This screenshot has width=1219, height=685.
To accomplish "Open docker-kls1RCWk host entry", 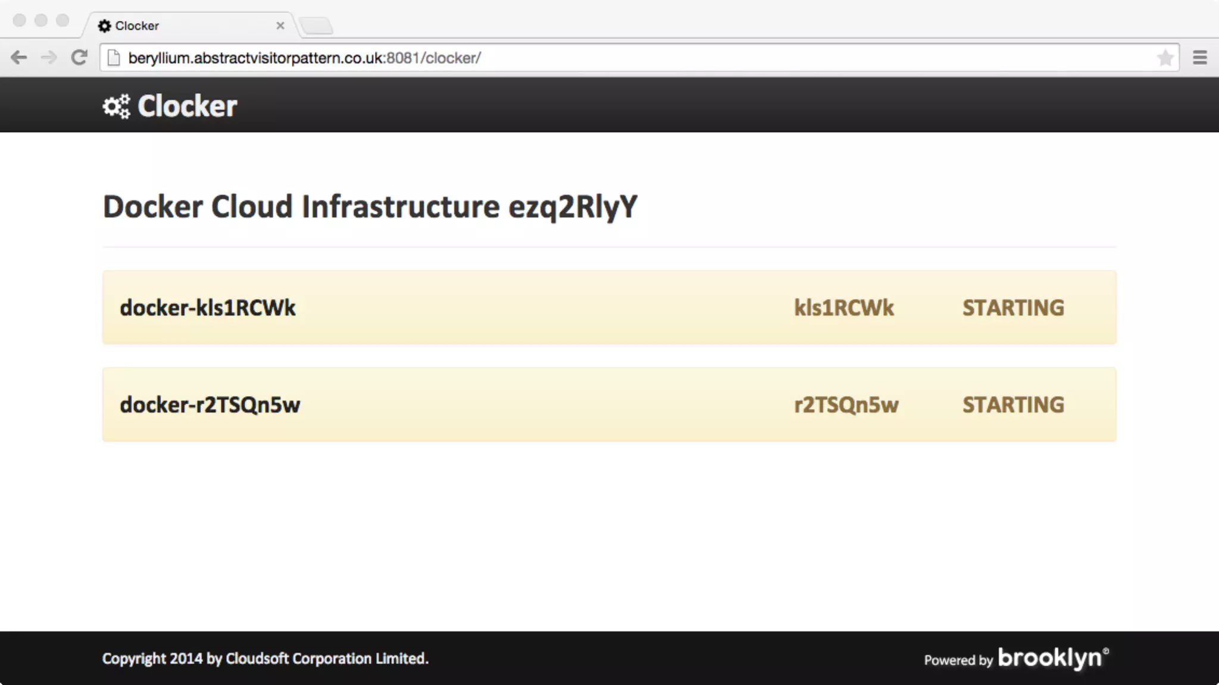I will 208,308.
